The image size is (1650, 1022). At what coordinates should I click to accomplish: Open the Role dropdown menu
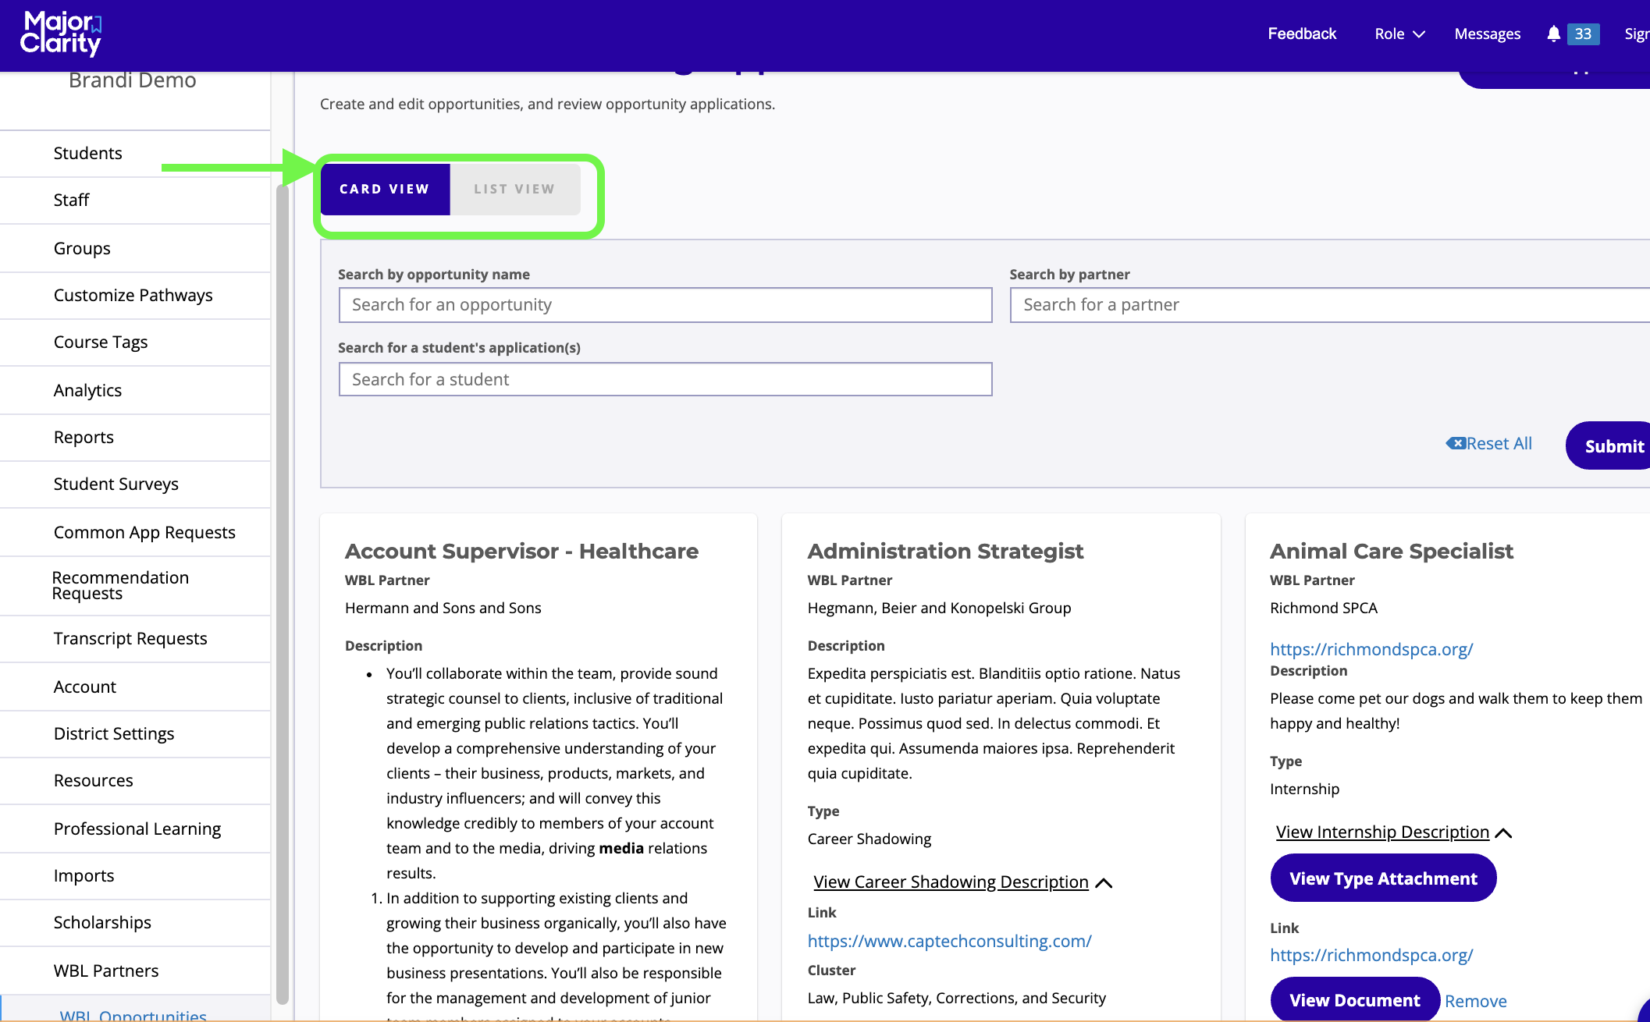(1399, 34)
